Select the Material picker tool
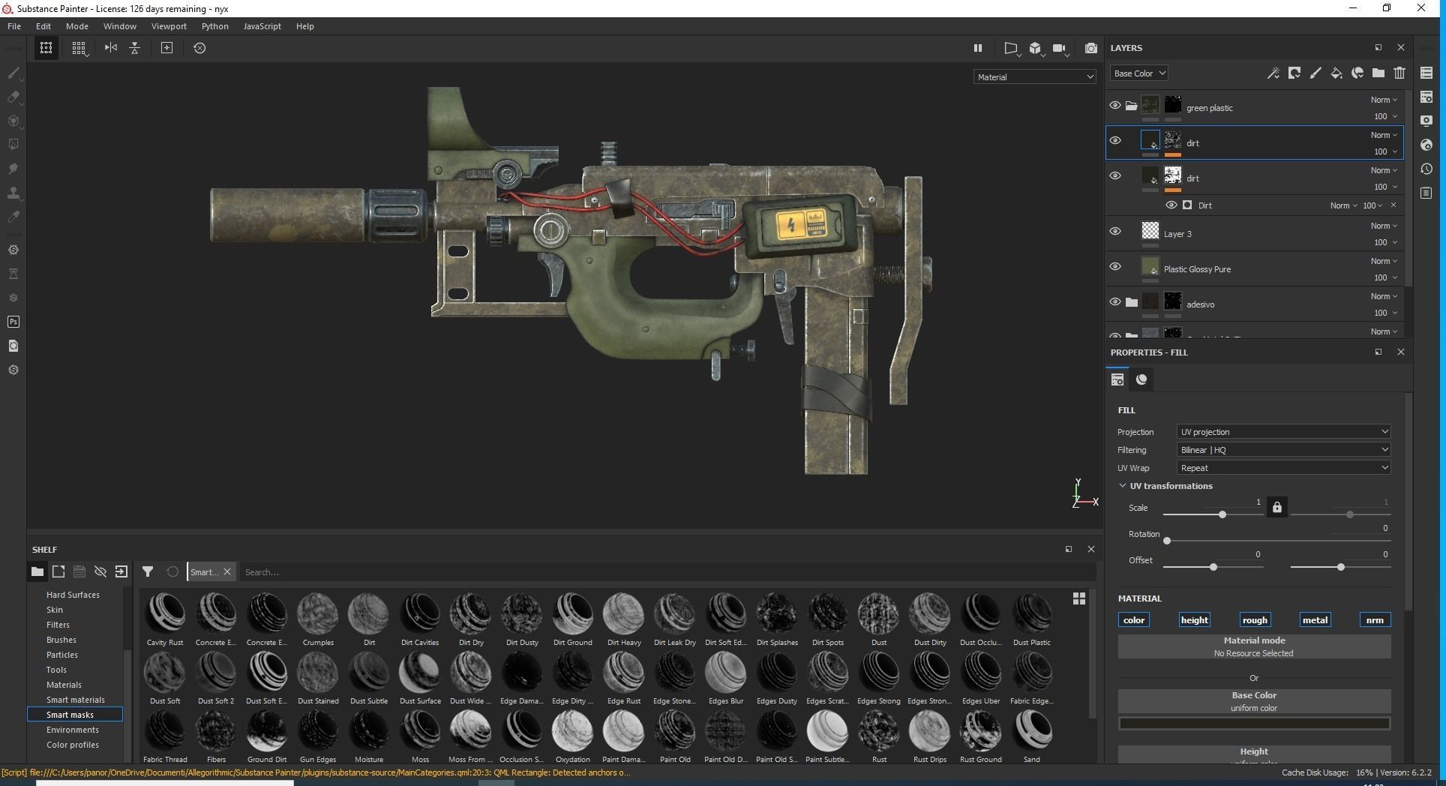The height and width of the screenshot is (786, 1446). click(x=13, y=217)
